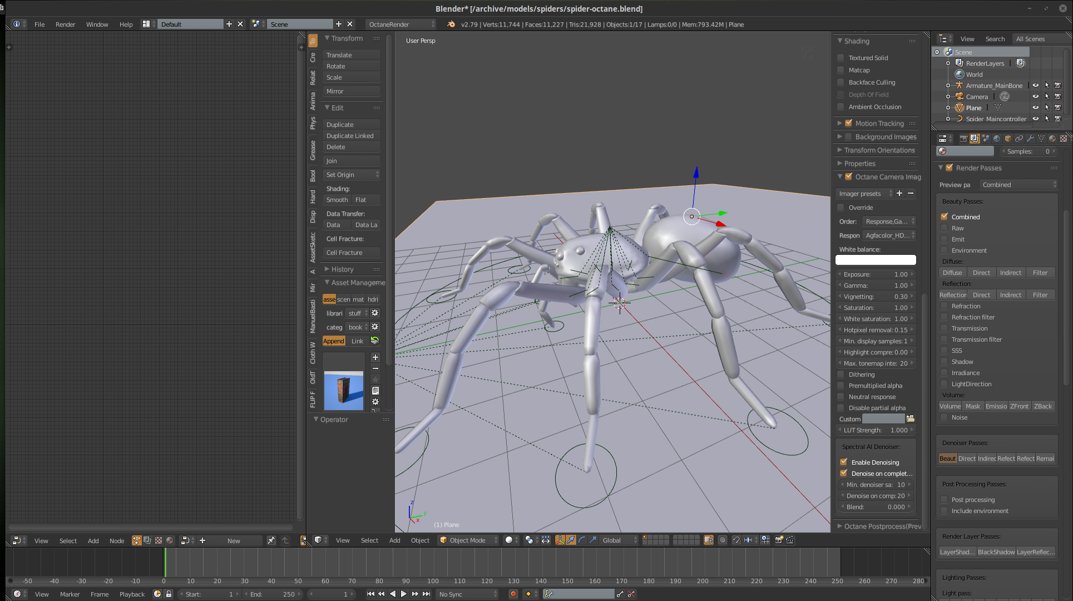
Task: Open the Render menu
Action: pos(65,24)
